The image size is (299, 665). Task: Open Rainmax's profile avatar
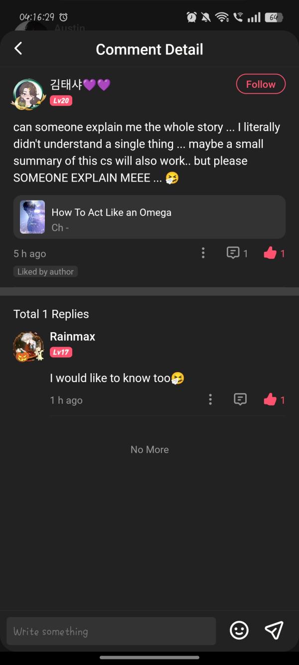click(28, 346)
